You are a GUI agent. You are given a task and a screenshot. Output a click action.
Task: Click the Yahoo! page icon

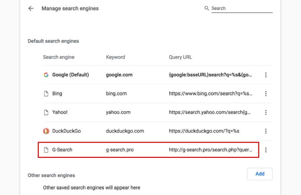pyautogui.click(x=46, y=112)
